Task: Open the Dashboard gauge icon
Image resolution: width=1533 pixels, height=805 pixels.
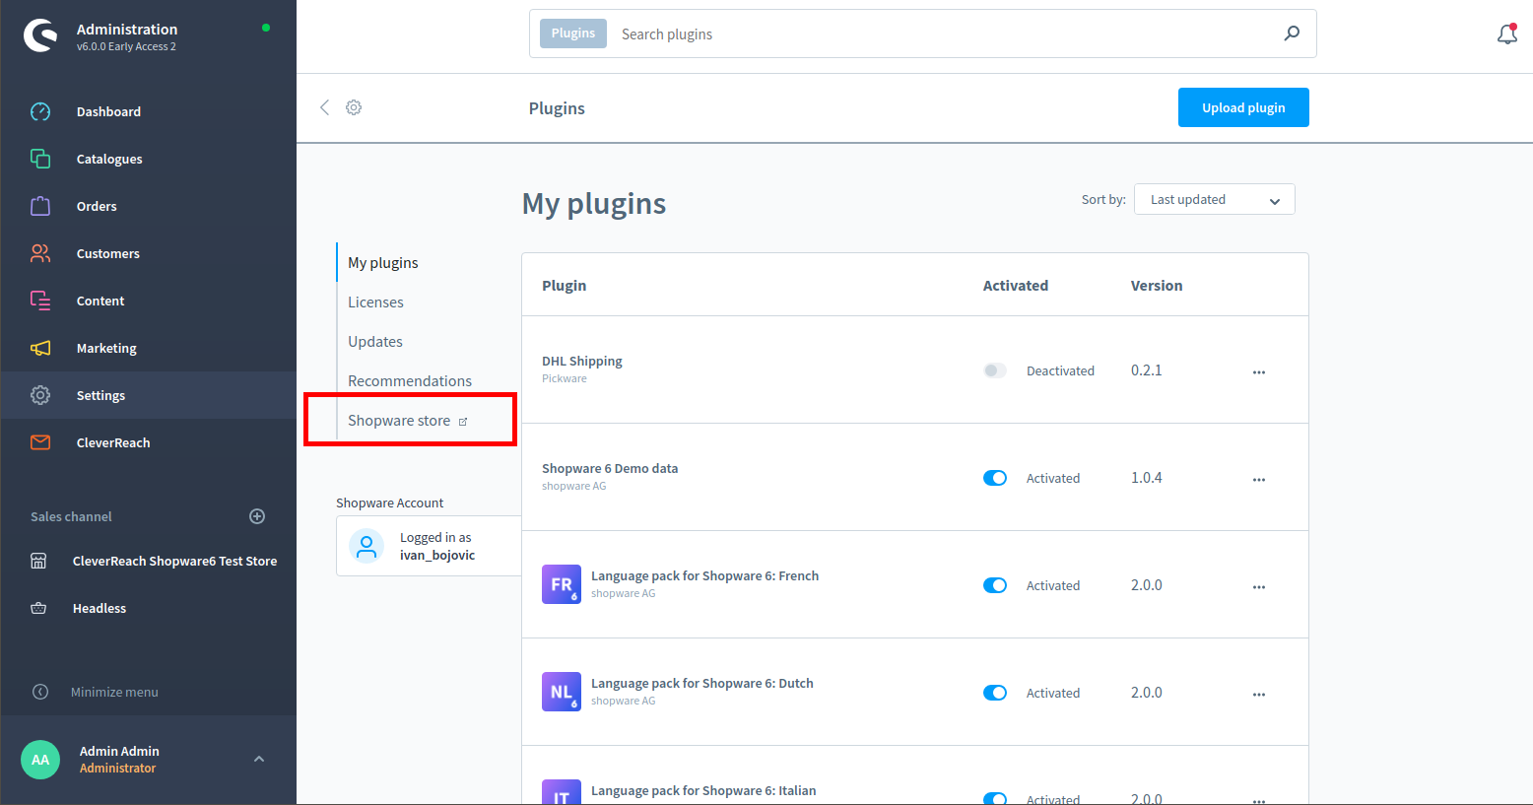Action: pos(40,111)
